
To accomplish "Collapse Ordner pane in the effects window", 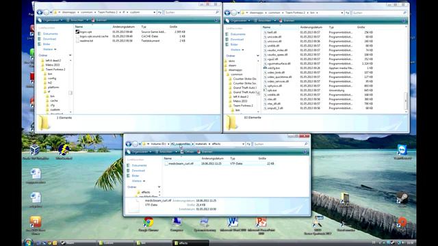I will click(159, 187).
